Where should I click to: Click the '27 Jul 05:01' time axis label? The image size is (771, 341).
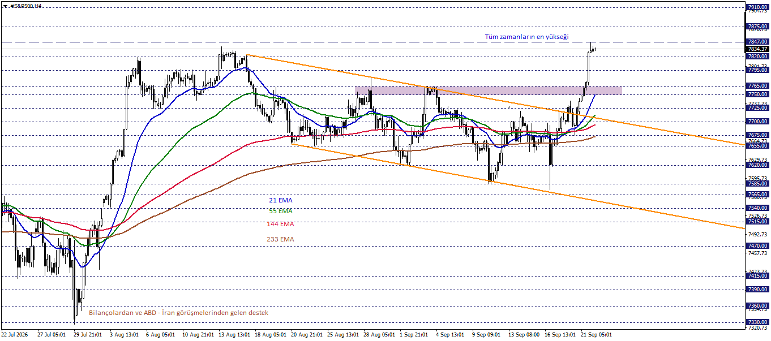[x=52, y=335]
